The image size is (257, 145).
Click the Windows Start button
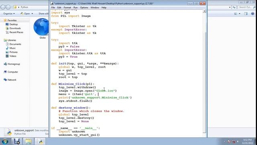coord(5,141)
